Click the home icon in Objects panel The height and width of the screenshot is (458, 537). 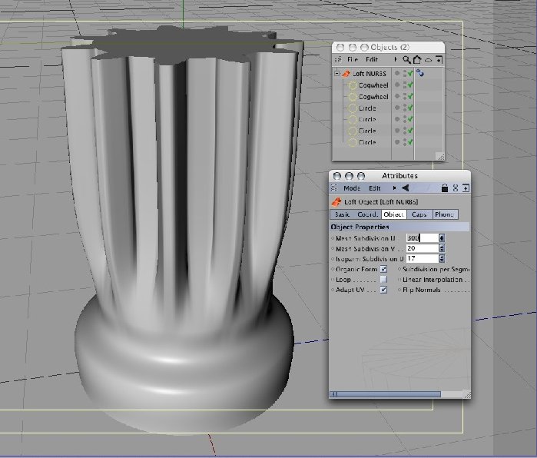[x=417, y=60]
